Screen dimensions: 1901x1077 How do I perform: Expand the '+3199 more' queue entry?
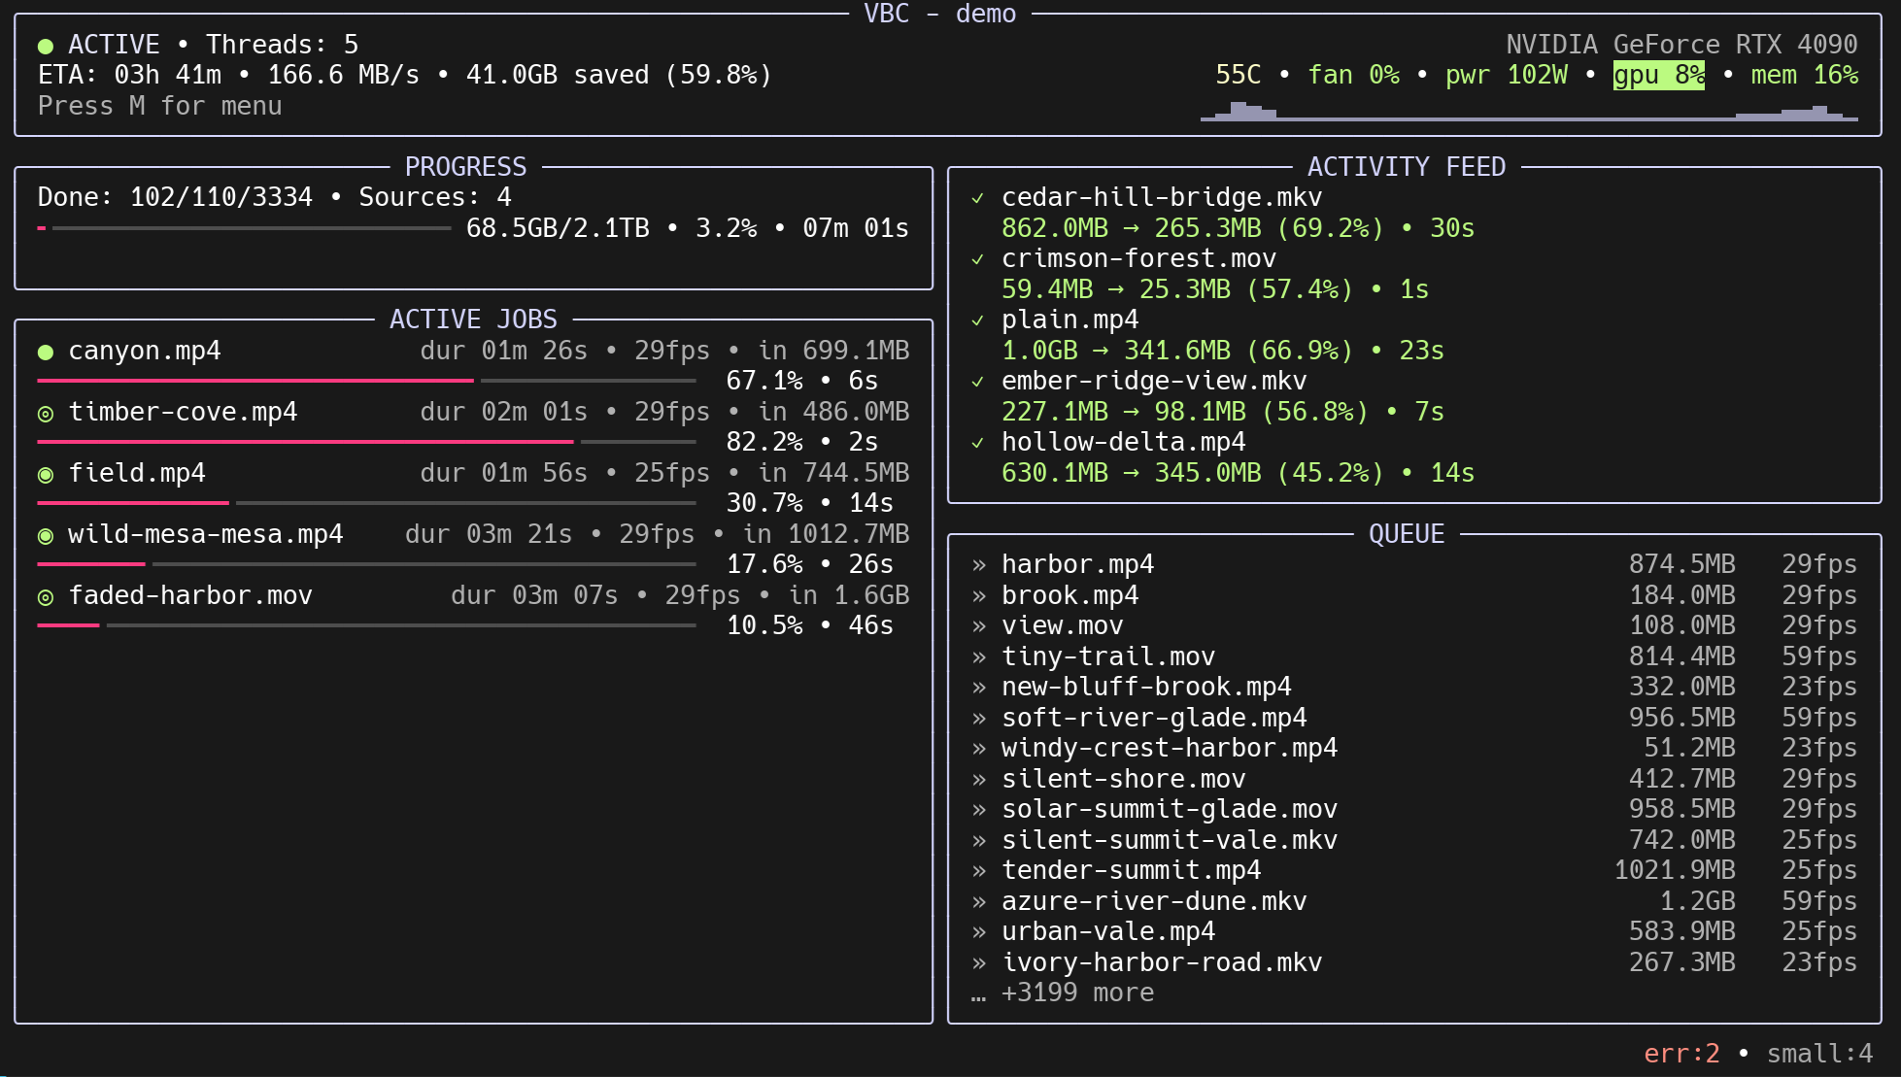coord(1076,993)
